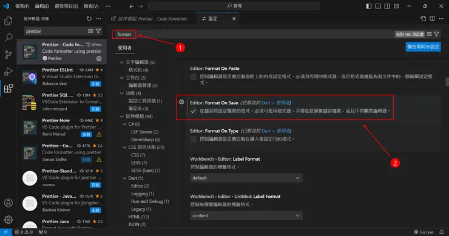This screenshot has width=449, height=236.
Task: Filter extensions with funnel icon
Action: click(98, 31)
